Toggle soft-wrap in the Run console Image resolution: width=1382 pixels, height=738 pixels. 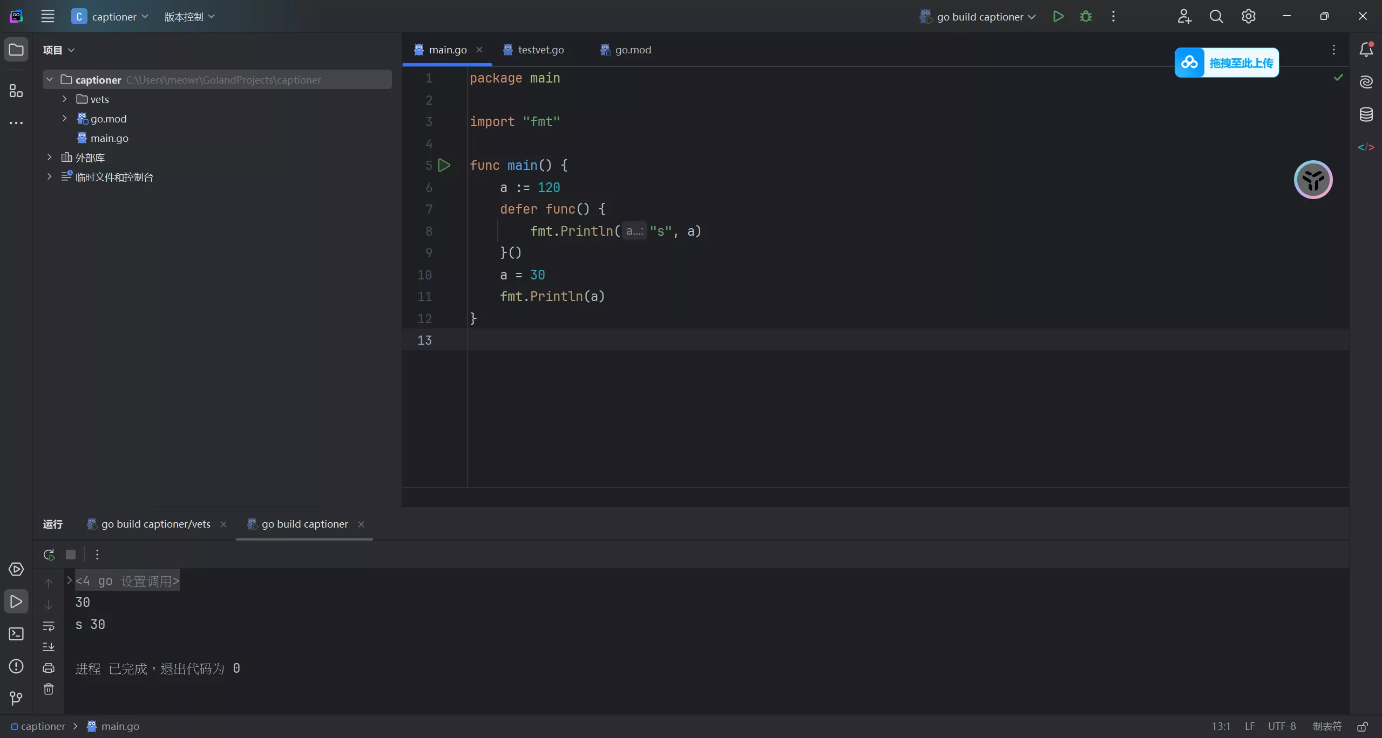point(49,626)
